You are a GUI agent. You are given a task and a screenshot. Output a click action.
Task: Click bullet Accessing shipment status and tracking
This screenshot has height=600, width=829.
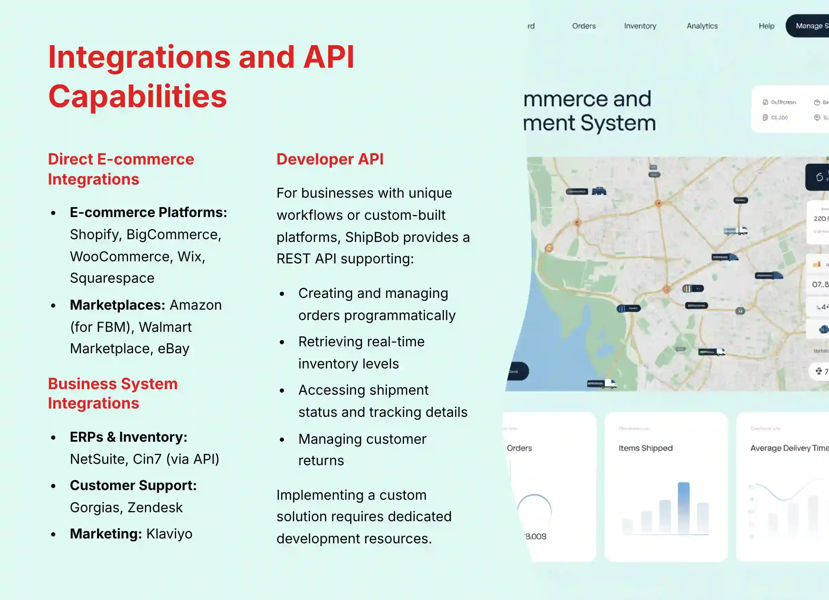click(383, 401)
